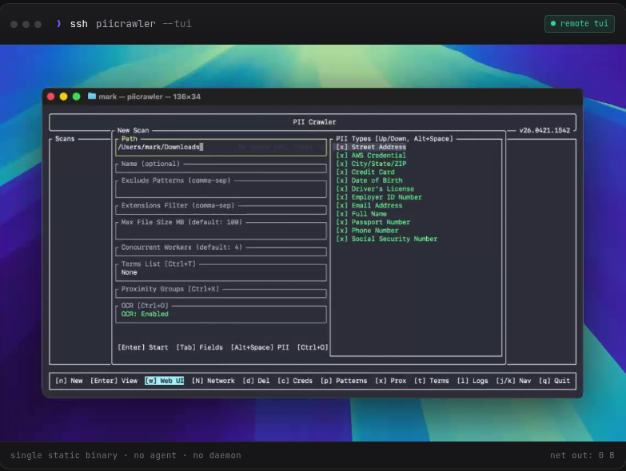
Task: Click the [j/k] Nav footer item
Action: [513, 381]
